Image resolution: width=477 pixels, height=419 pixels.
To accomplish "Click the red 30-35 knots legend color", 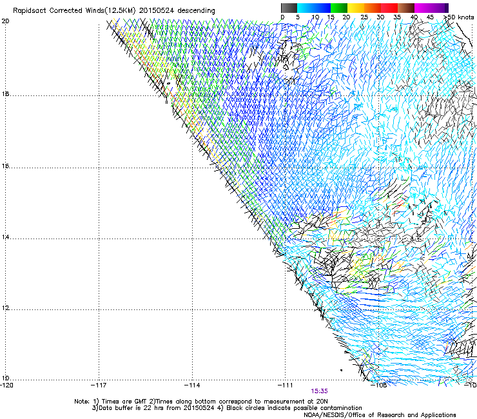I will (x=389, y=8).
